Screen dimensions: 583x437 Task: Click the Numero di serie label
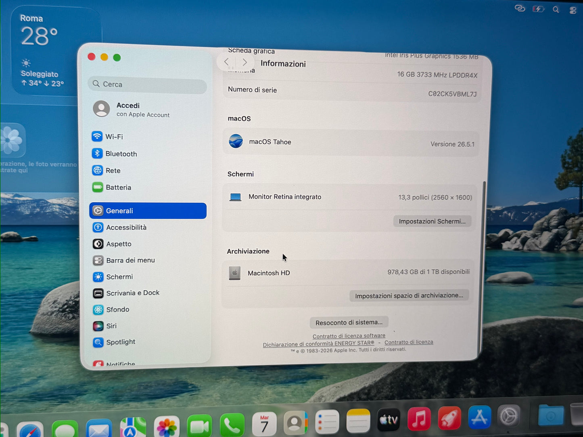pos(252,89)
